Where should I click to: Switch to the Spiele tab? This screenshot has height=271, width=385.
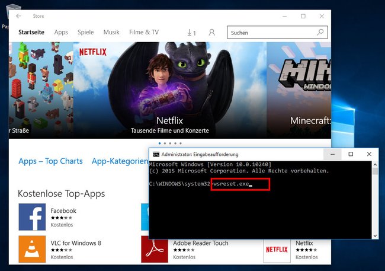[x=86, y=32]
